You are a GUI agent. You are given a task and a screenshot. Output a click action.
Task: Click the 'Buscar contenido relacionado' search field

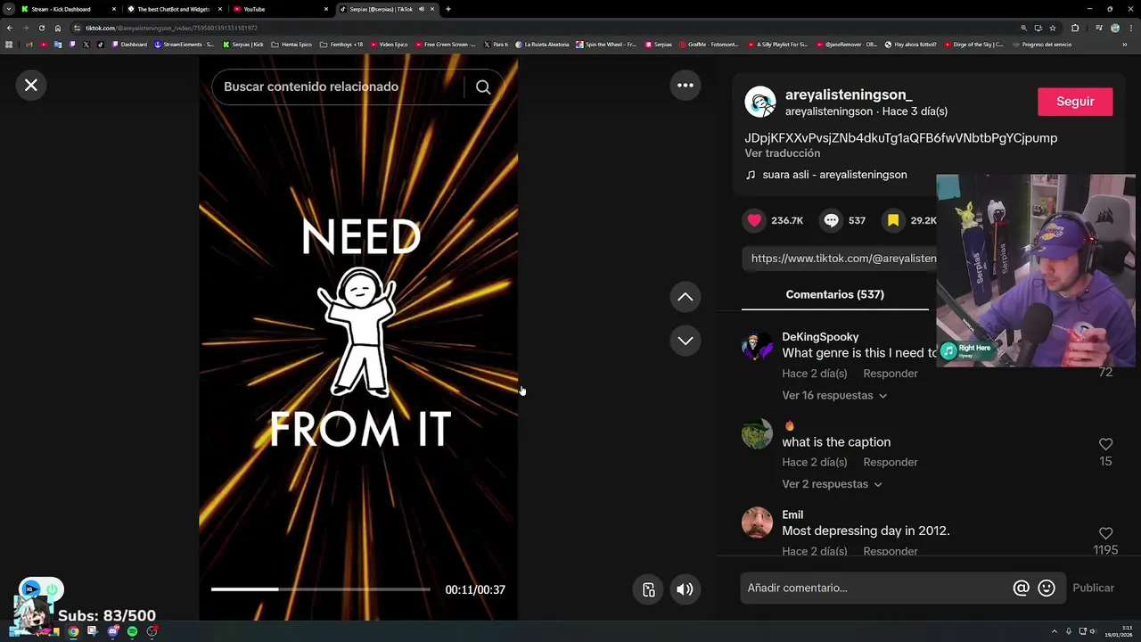pyautogui.click(x=338, y=86)
